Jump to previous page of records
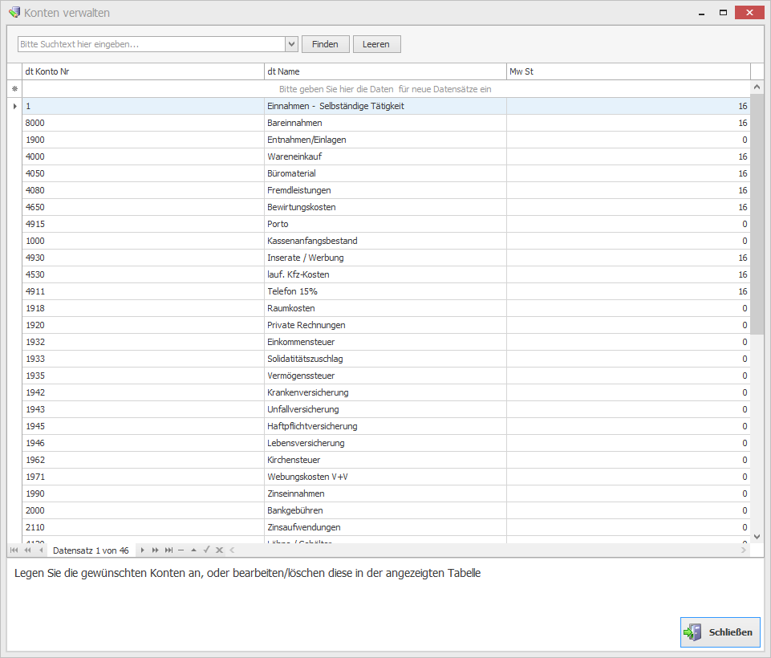This screenshot has height=658, width=771. (27, 550)
